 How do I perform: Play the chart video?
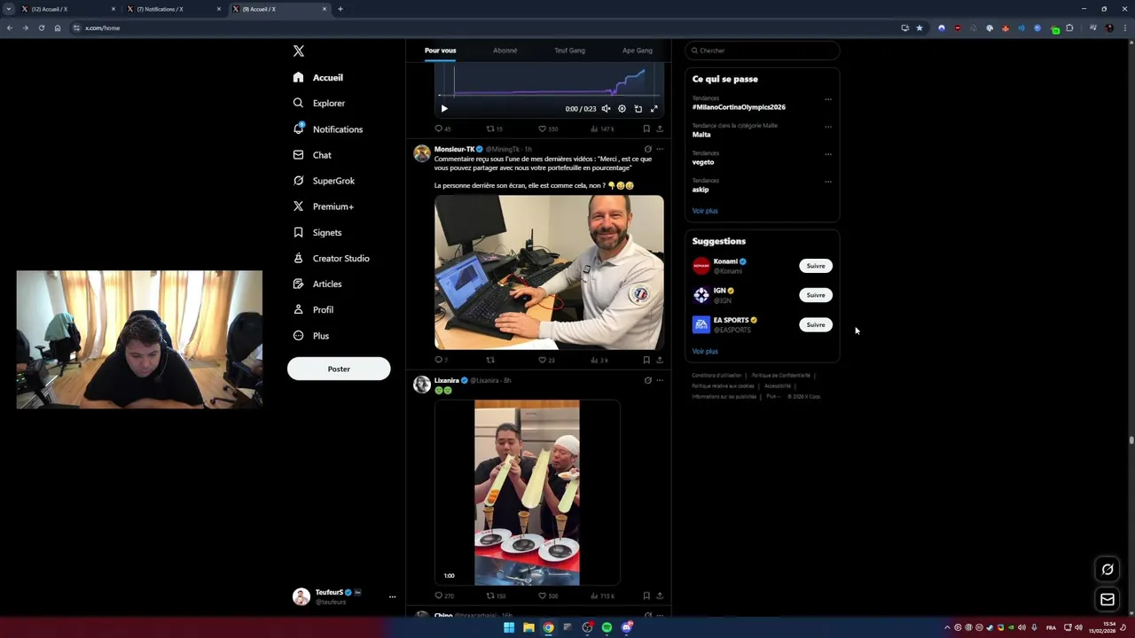[444, 109]
